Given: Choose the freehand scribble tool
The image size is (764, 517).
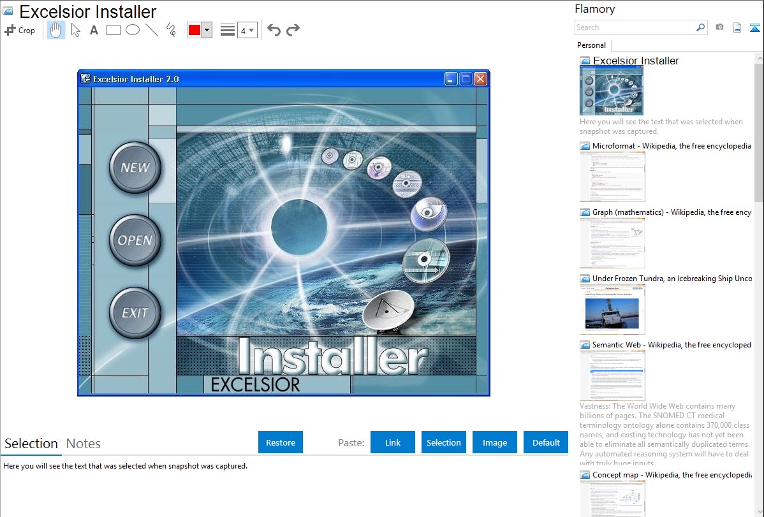Looking at the screenshot, I should coord(171,30).
